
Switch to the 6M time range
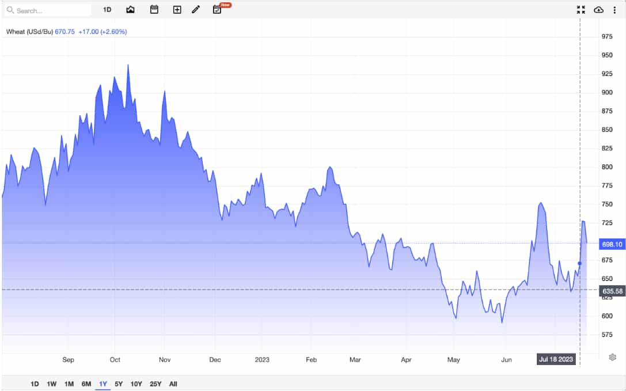tap(86, 384)
